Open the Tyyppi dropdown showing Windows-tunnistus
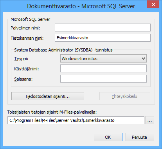Screen dimensions: 162x149 103,59
